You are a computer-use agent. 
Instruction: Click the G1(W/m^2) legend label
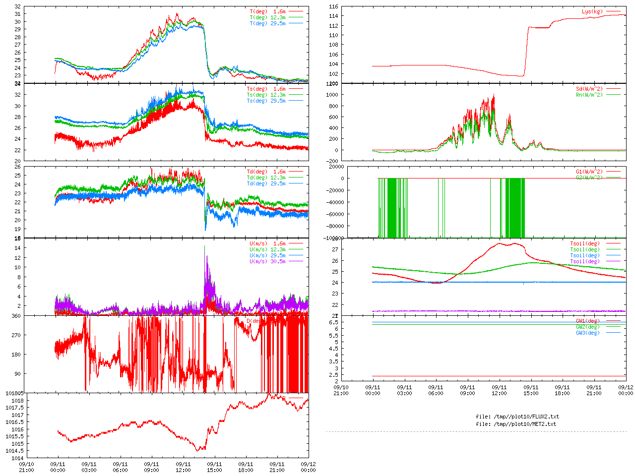pyautogui.click(x=590, y=172)
